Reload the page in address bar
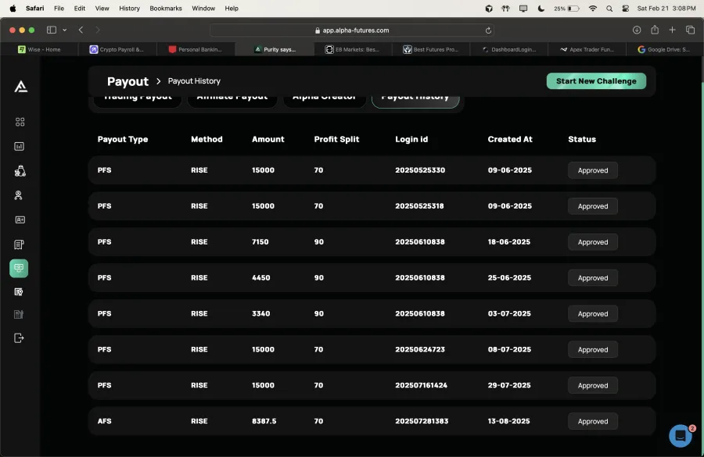 pos(488,30)
